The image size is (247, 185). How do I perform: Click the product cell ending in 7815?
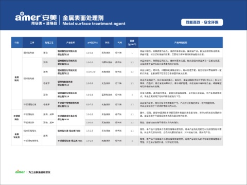pyautogui.click(x=70, y=104)
